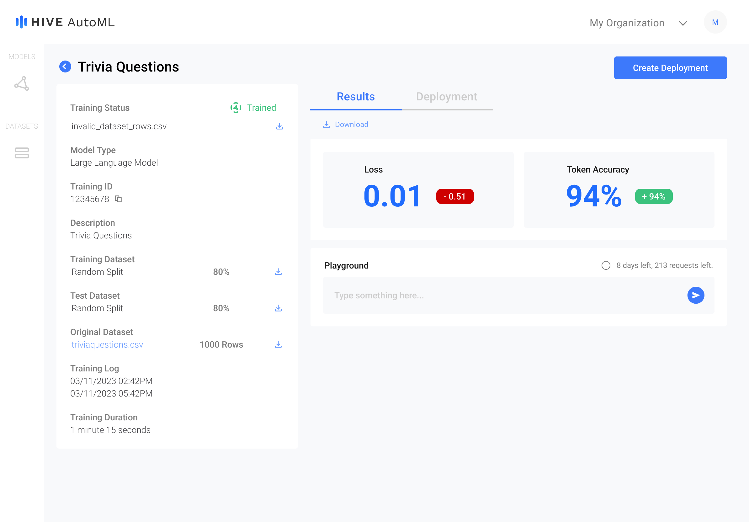
Task: Expand the My Organization dropdown chevron
Action: click(x=683, y=23)
